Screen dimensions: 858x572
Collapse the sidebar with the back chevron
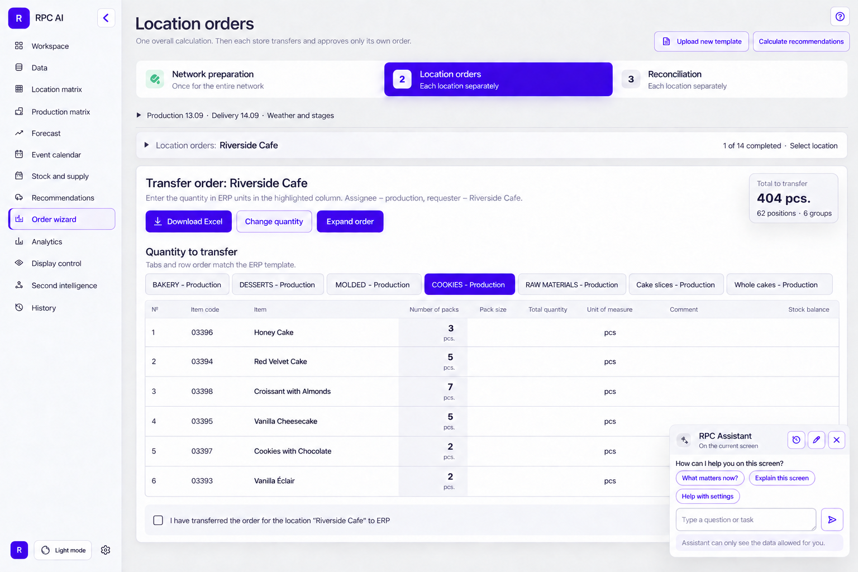point(106,18)
